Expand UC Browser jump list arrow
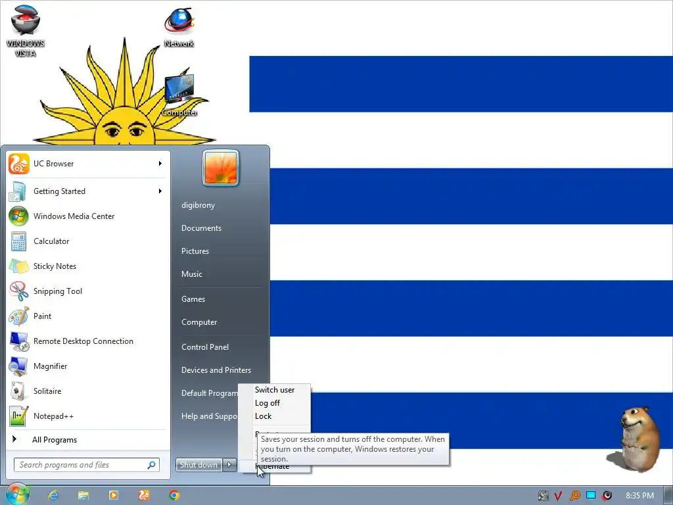 point(160,164)
